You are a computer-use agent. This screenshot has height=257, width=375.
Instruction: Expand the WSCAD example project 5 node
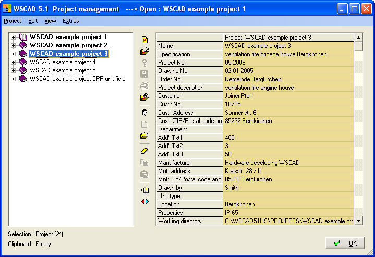click(14, 70)
